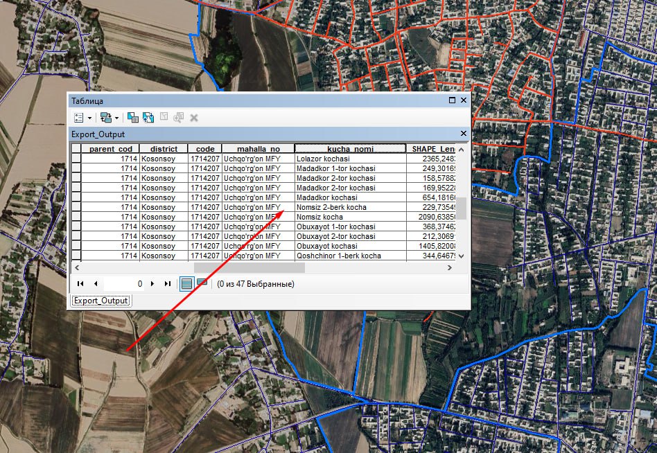
Task: Toggle Show selected records view
Action: (202, 283)
